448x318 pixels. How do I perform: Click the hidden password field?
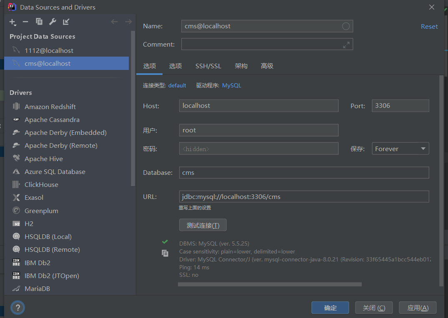[x=259, y=149]
